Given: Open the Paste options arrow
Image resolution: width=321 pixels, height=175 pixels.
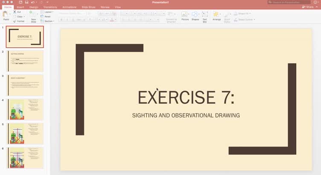Looking at the screenshot, I should click(10, 14).
